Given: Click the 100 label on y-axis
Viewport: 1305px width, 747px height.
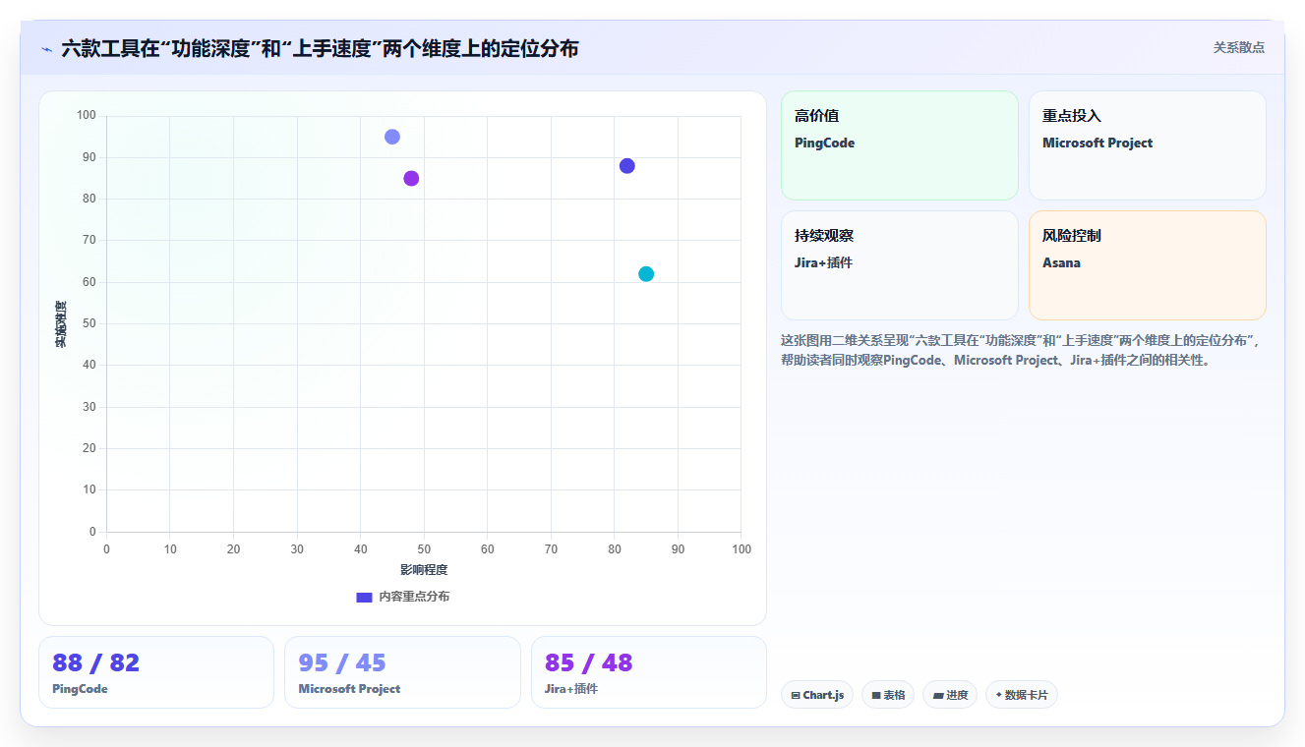Looking at the screenshot, I should point(87,116).
